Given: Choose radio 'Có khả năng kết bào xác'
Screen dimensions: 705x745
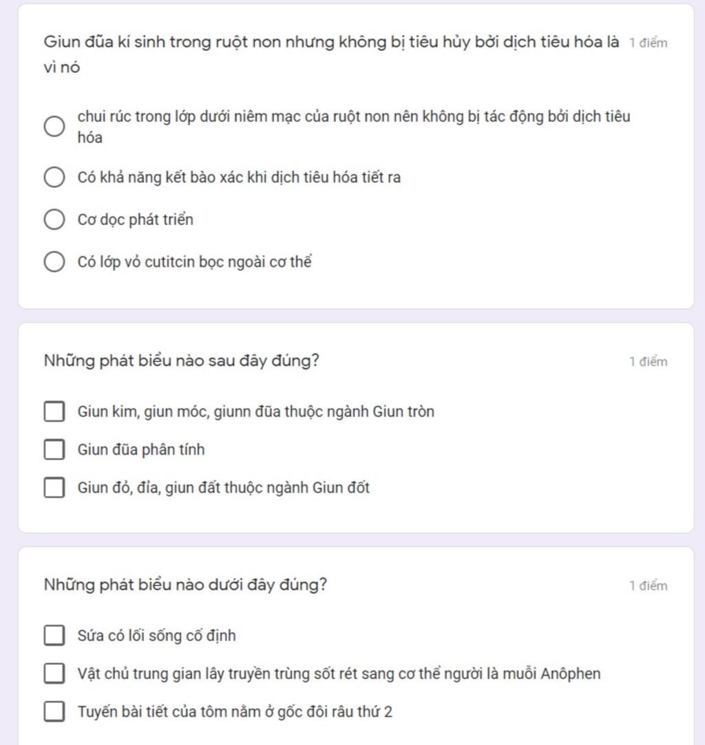Looking at the screenshot, I should pos(54,177).
